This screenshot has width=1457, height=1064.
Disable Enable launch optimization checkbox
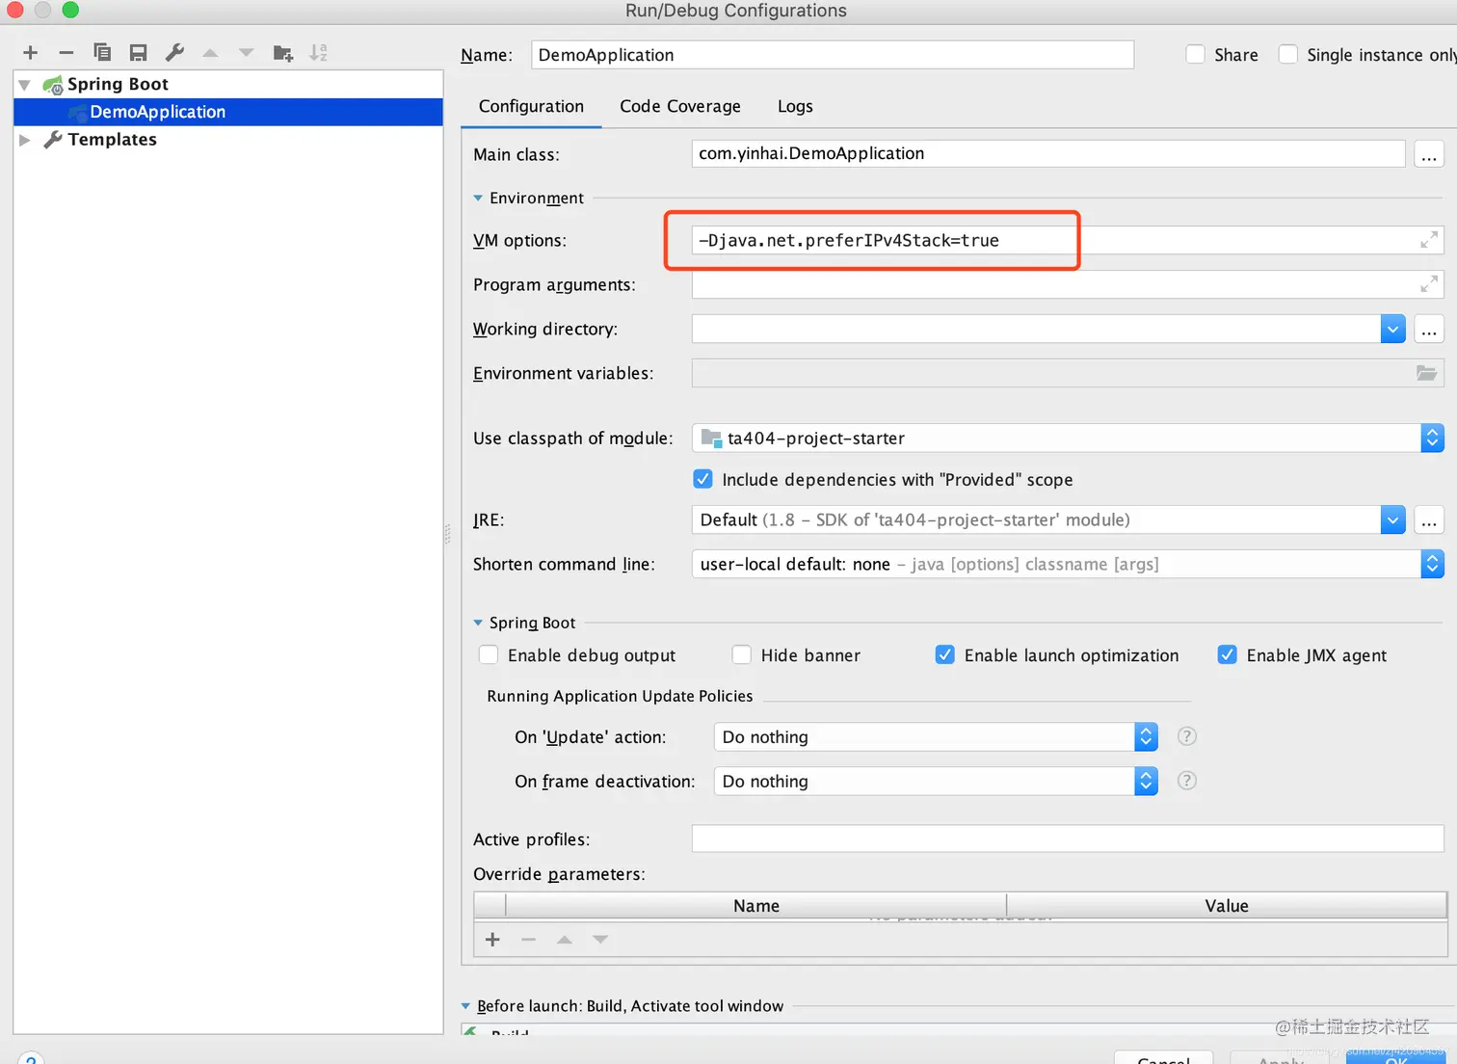pyautogui.click(x=945, y=655)
